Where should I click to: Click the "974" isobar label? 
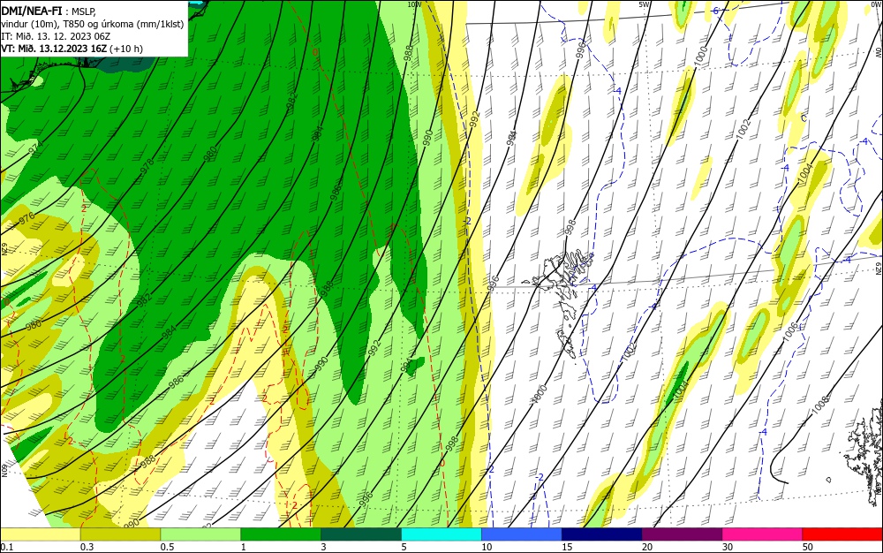[x=35, y=148]
